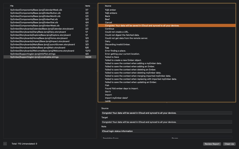
Task: Select 'Failed to create a new Ember object.'
Action: click(x=167, y=60)
